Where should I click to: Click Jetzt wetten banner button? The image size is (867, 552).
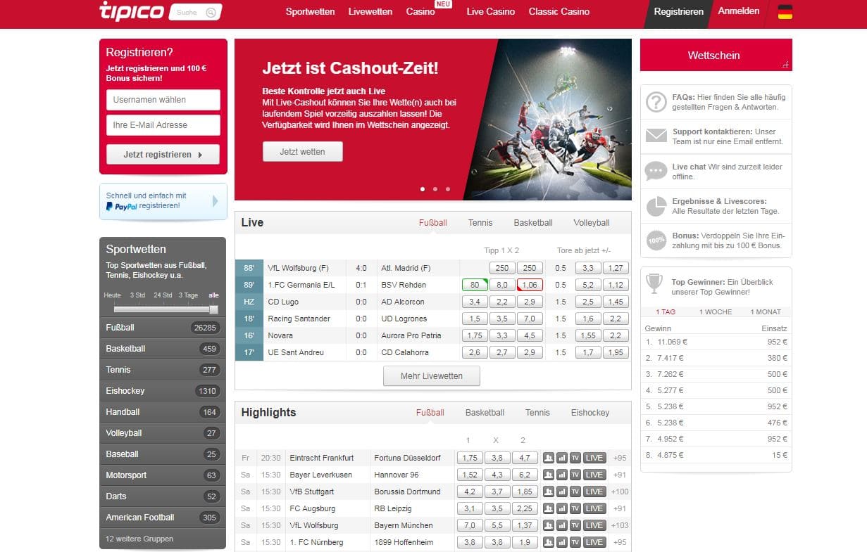pyautogui.click(x=303, y=152)
